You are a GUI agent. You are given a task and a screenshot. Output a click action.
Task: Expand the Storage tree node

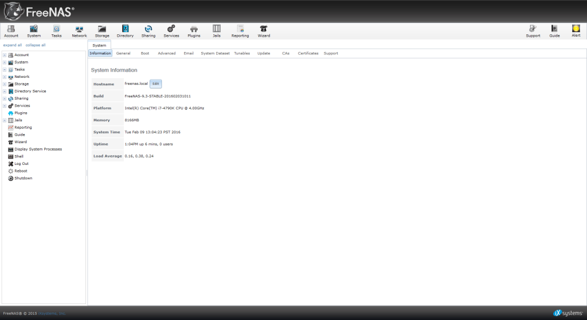point(5,84)
